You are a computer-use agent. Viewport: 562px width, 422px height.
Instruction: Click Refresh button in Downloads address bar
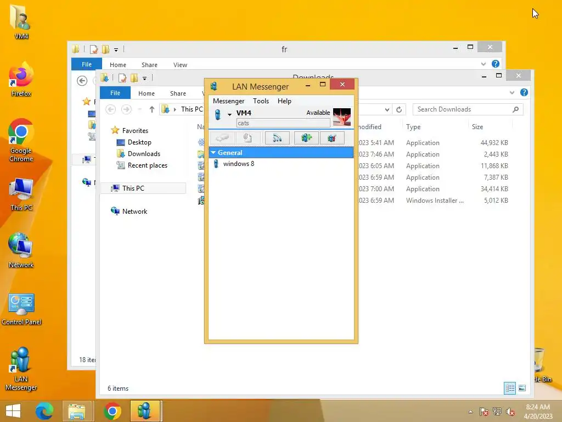point(398,109)
